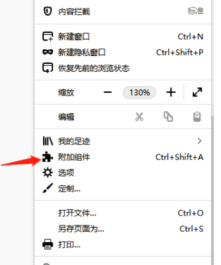Toggle full screen mode with the arrows icon
Viewport: 221px width, 265px height.
[197, 92]
